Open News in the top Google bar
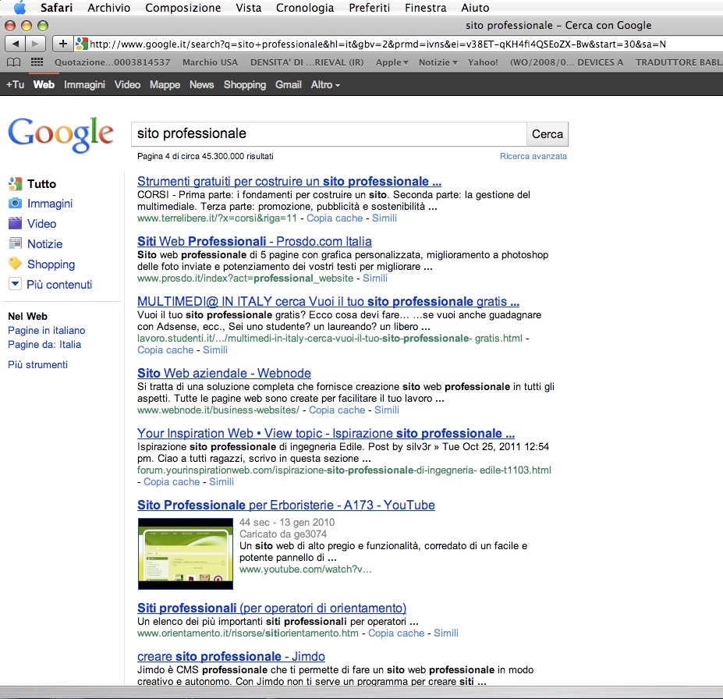The width and height of the screenshot is (723, 699). point(201,85)
